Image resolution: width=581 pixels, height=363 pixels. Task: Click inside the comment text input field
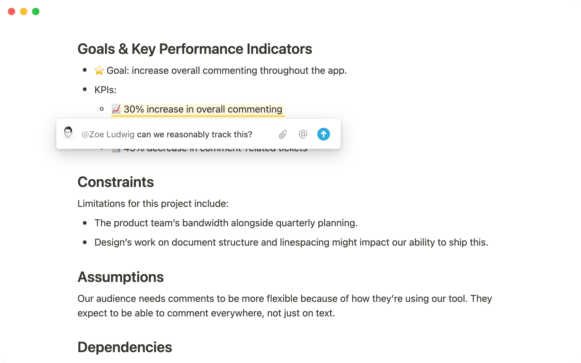(197, 134)
